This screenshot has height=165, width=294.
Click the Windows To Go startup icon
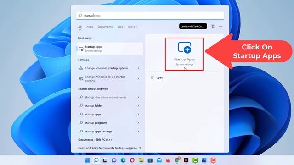(x=81, y=79)
